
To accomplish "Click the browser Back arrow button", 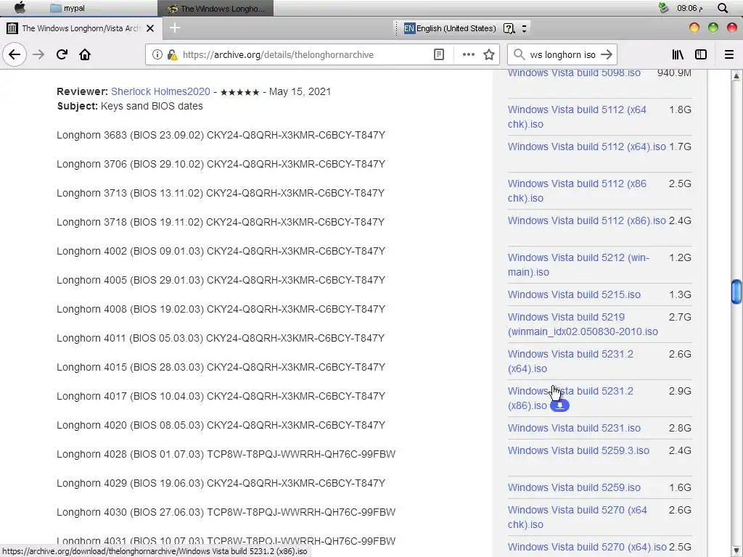I will point(15,54).
